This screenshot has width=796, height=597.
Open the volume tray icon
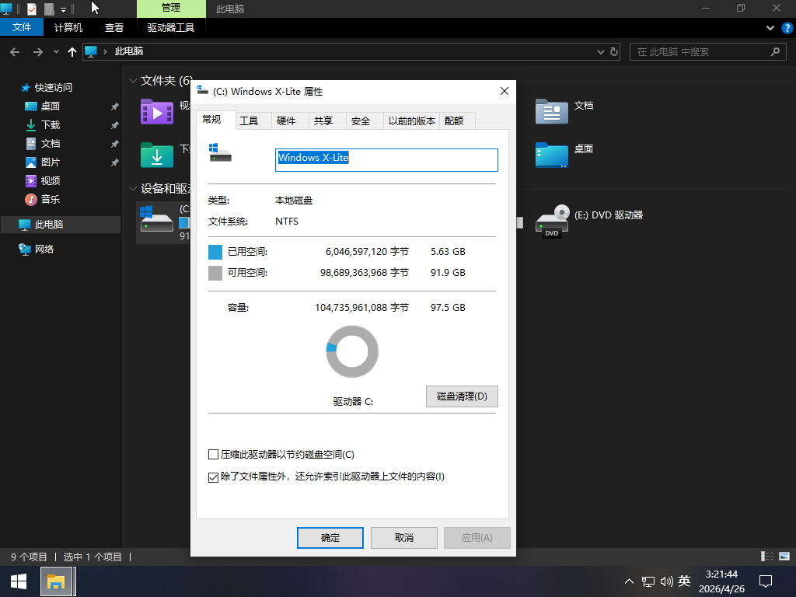click(666, 581)
